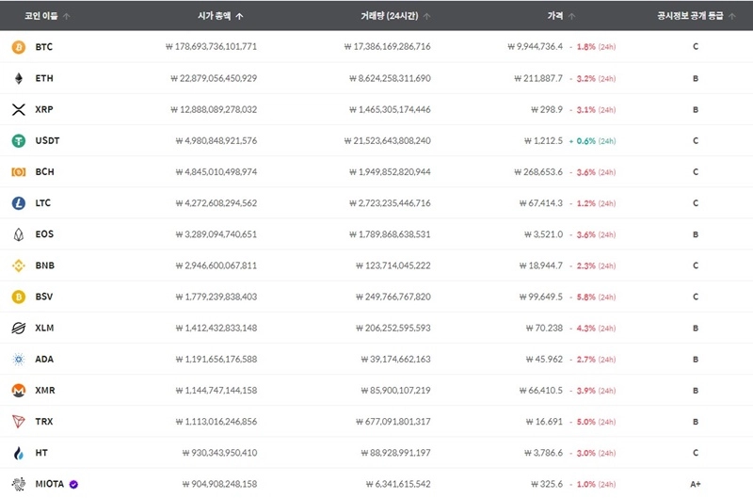Sort by disclosure grade 공시정보 공개 등급 arrow

pyautogui.click(x=732, y=16)
